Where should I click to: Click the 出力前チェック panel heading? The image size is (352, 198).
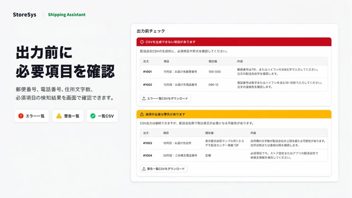(x=151, y=31)
